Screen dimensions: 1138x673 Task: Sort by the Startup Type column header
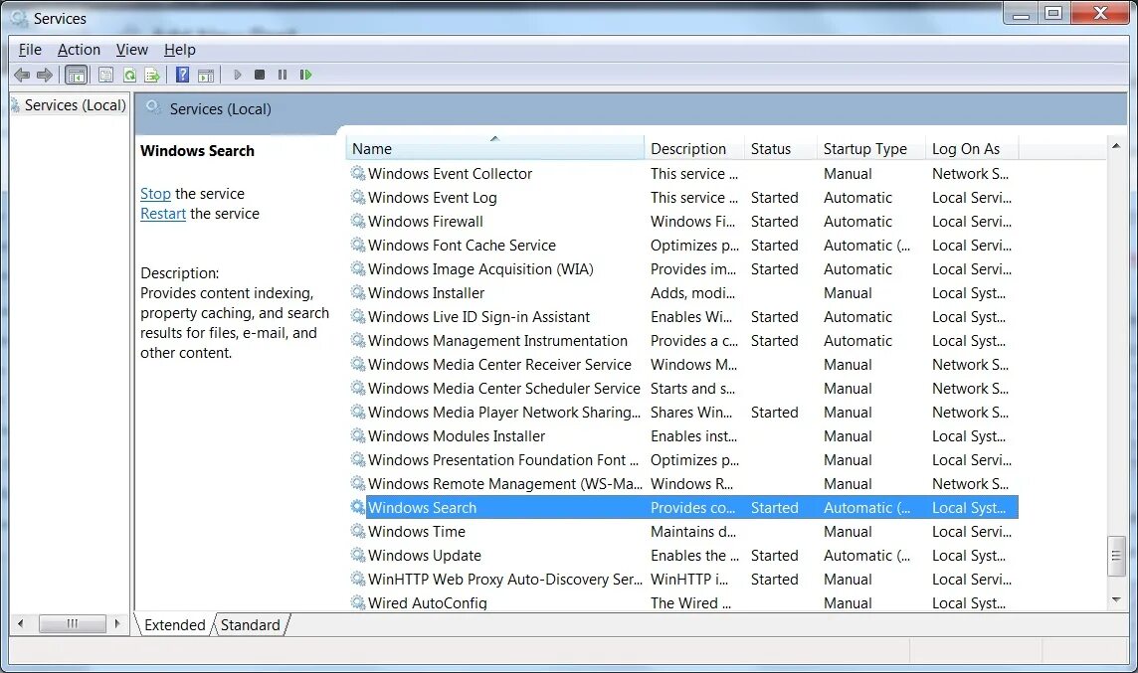coord(871,149)
